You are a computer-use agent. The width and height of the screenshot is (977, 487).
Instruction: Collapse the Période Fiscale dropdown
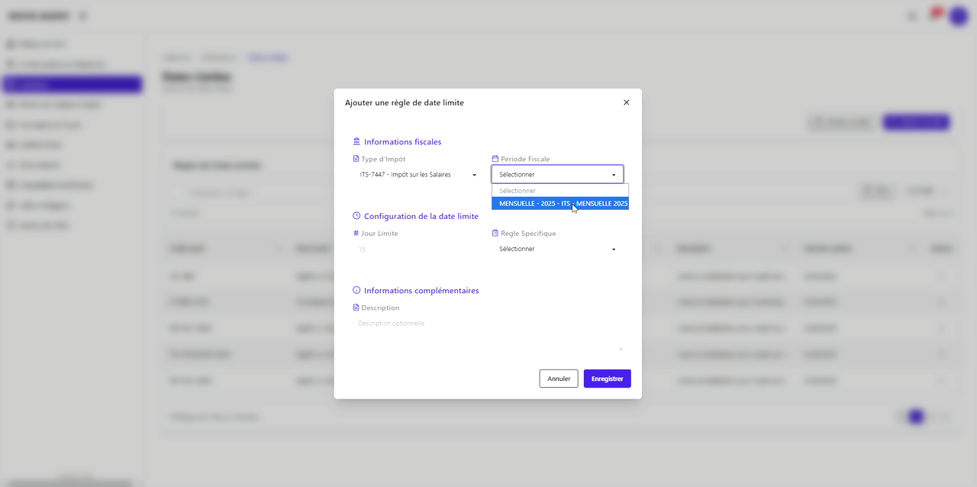click(557, 175)
